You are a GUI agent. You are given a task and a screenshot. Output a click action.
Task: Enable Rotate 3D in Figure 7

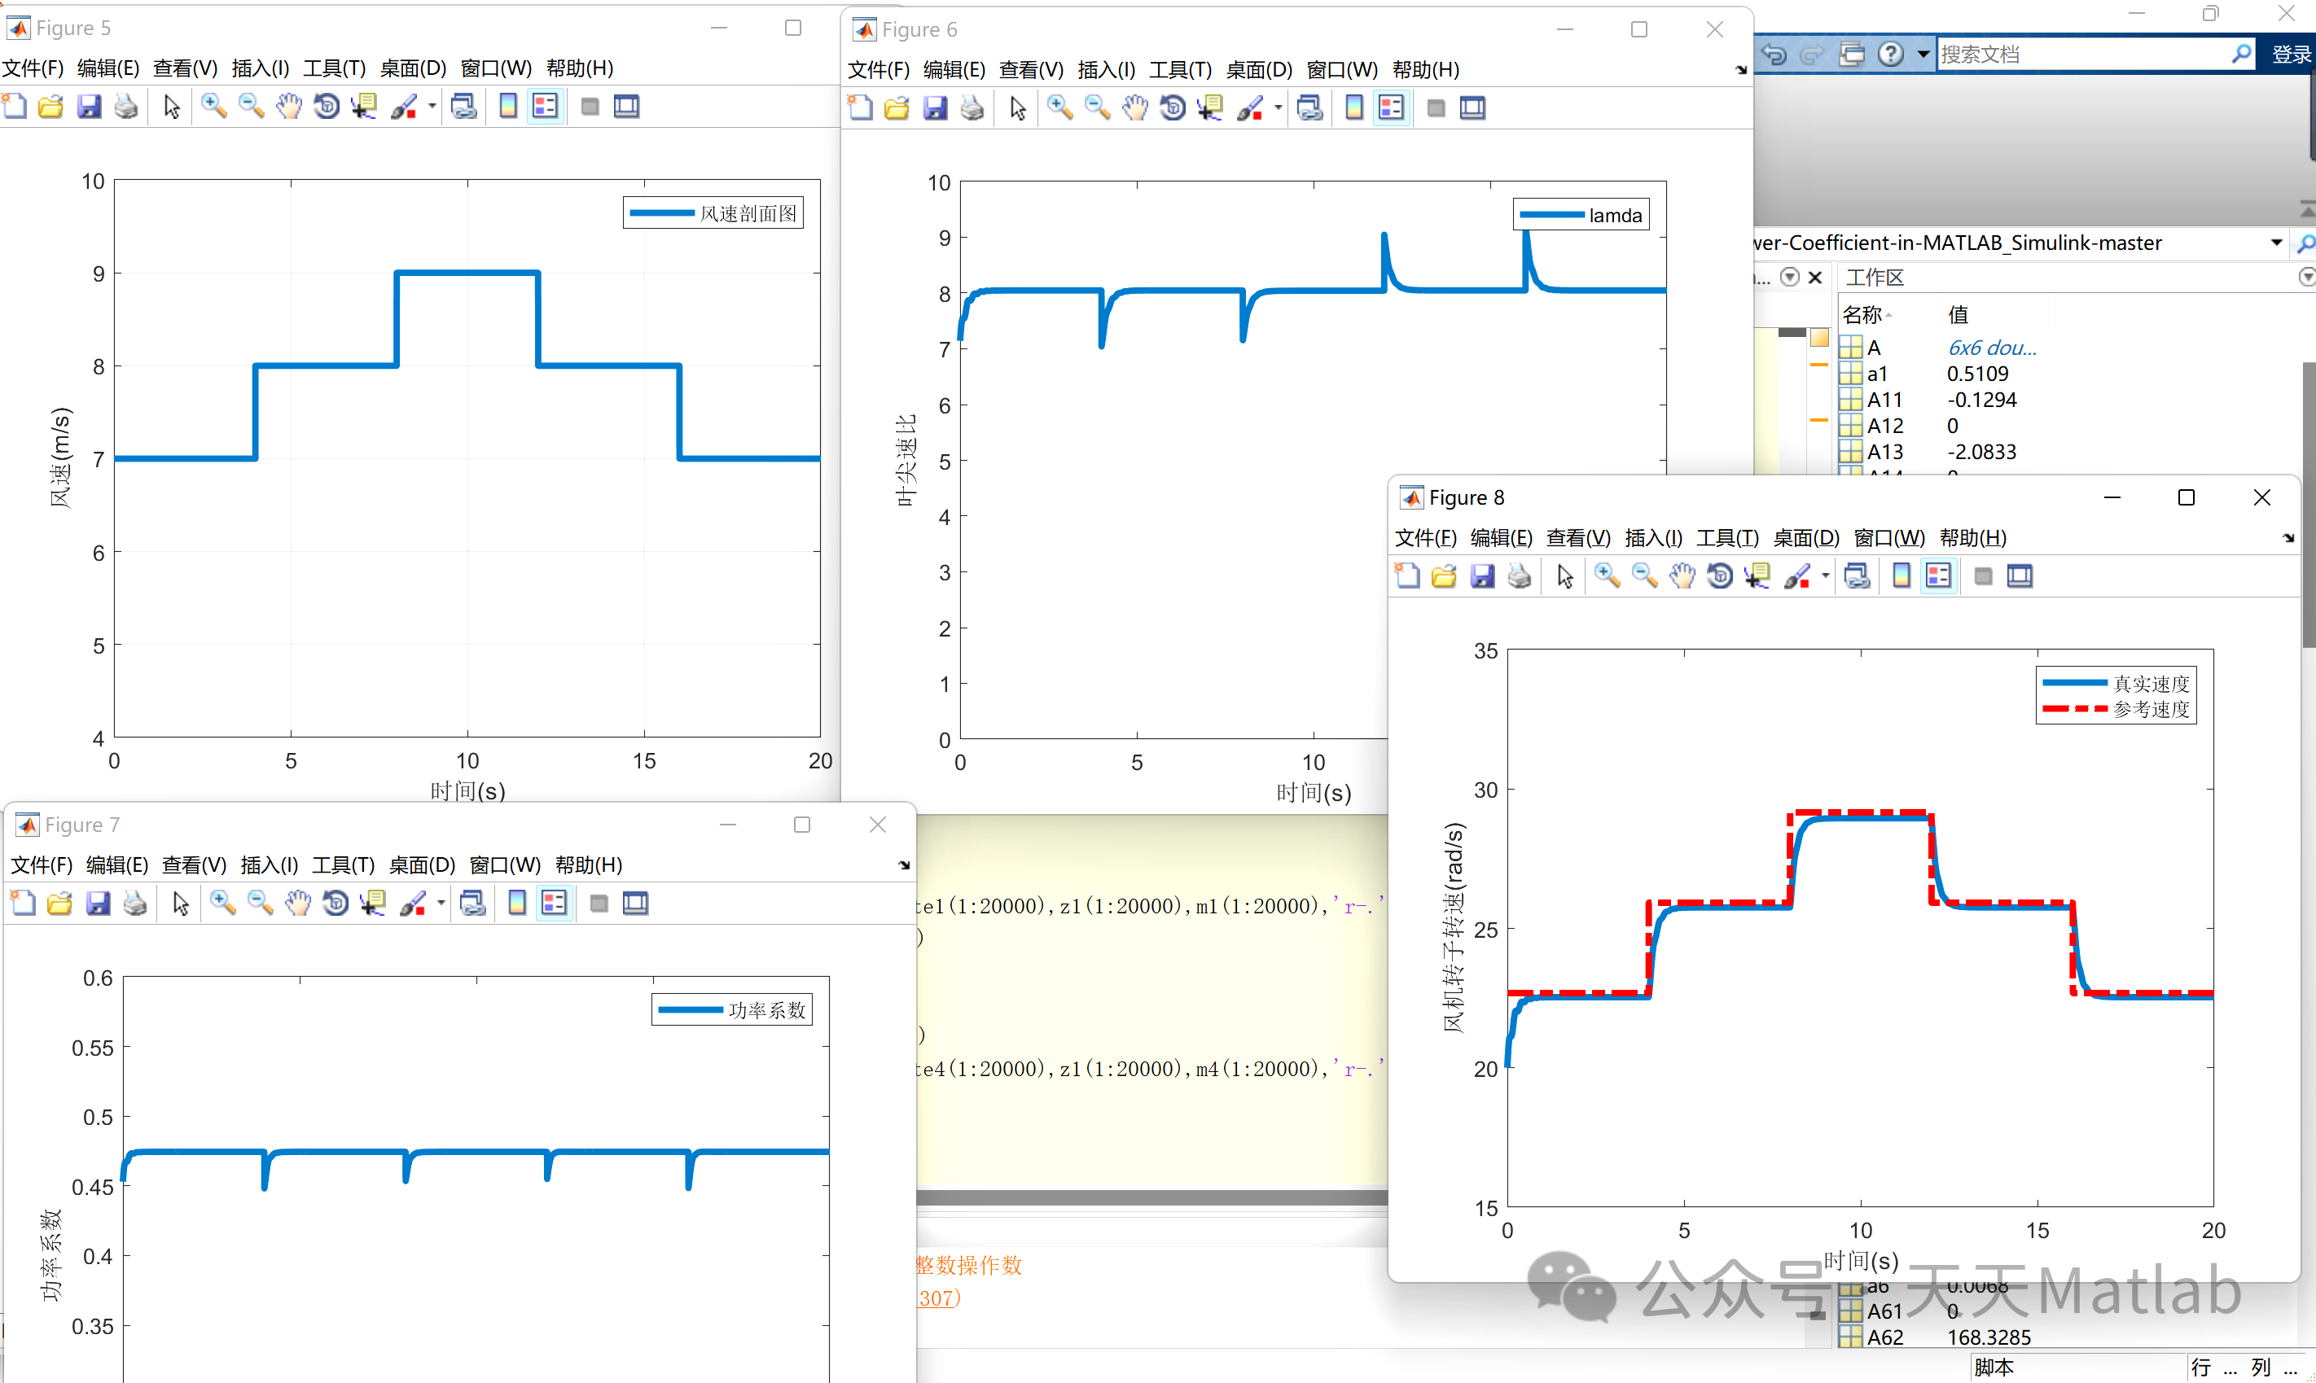336,903
